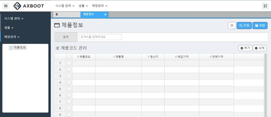271x117 pixels.
Task: Click the grid vertical scrollbar
Action: (x=266, y=85)
